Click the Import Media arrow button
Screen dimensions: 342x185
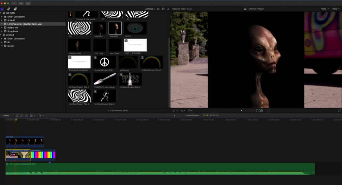[15, 3]
